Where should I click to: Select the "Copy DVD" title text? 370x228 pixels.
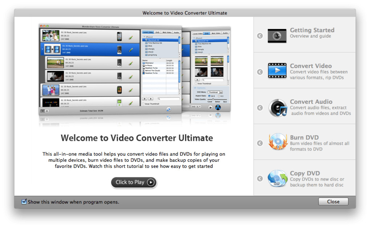[x=305, y=173]
